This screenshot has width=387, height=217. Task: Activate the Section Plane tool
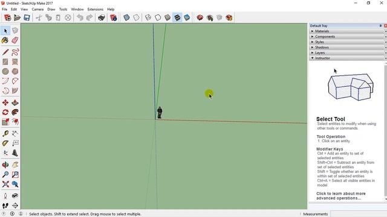[x=15, y=206]
